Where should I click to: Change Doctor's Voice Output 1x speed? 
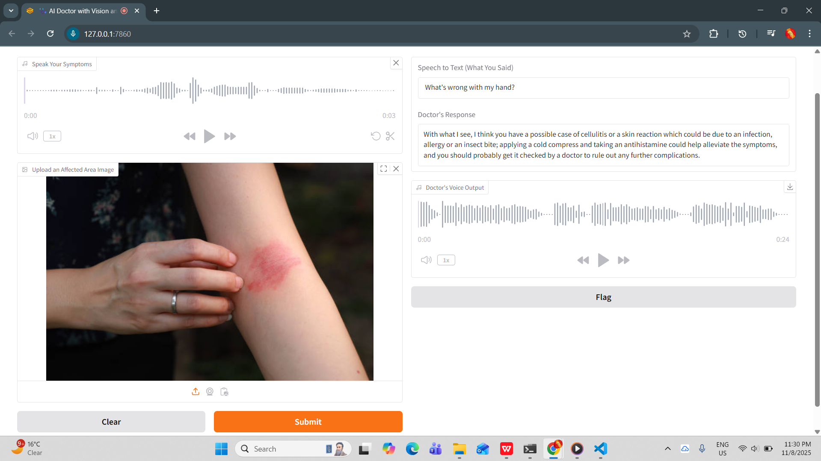tap(446, 260)
